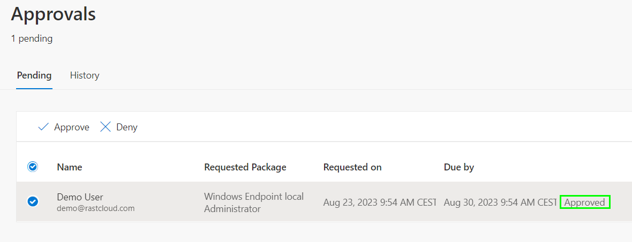632x242 pixels.
Task: Sort by Requested Package column header
Action: [x=245, y=167]
